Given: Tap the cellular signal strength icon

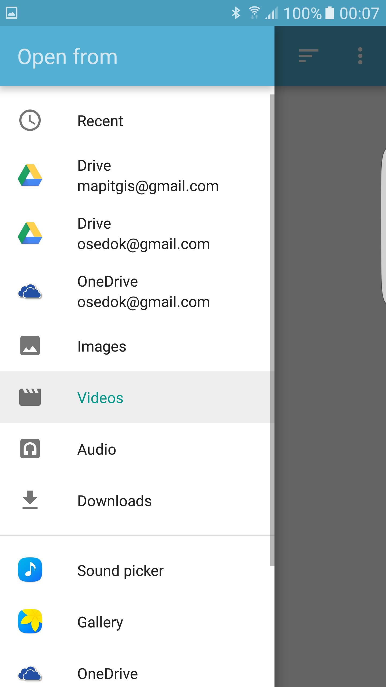Looking at the screenshot, I should coord(271,13).
